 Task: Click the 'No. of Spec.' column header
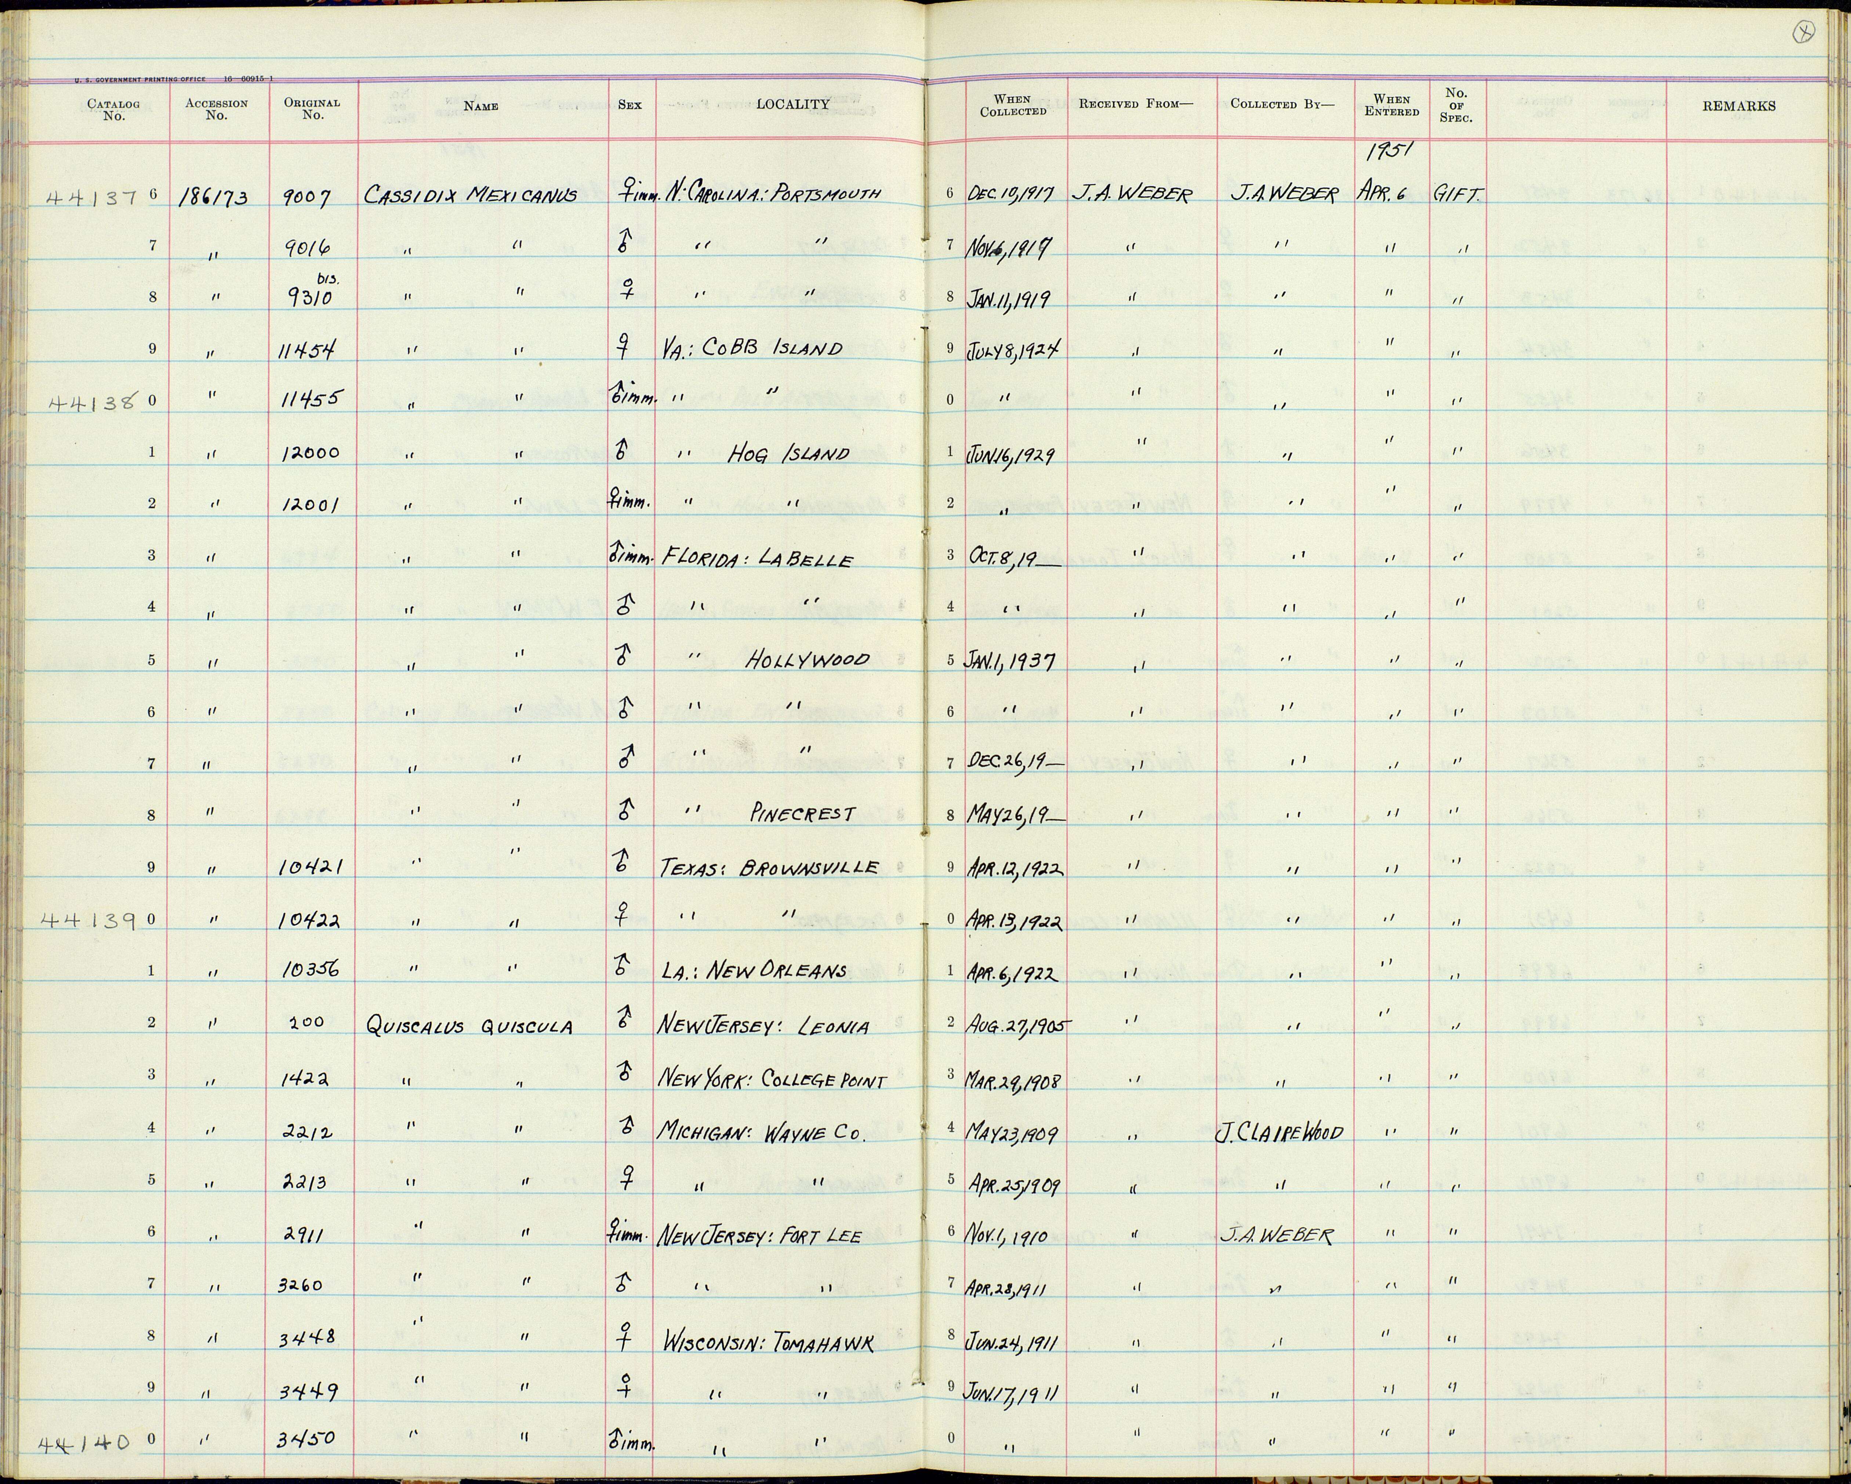tap(1456, 106)
